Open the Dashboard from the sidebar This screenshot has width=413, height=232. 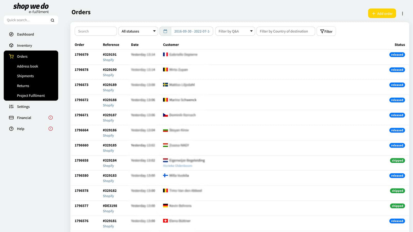point(25,34)
